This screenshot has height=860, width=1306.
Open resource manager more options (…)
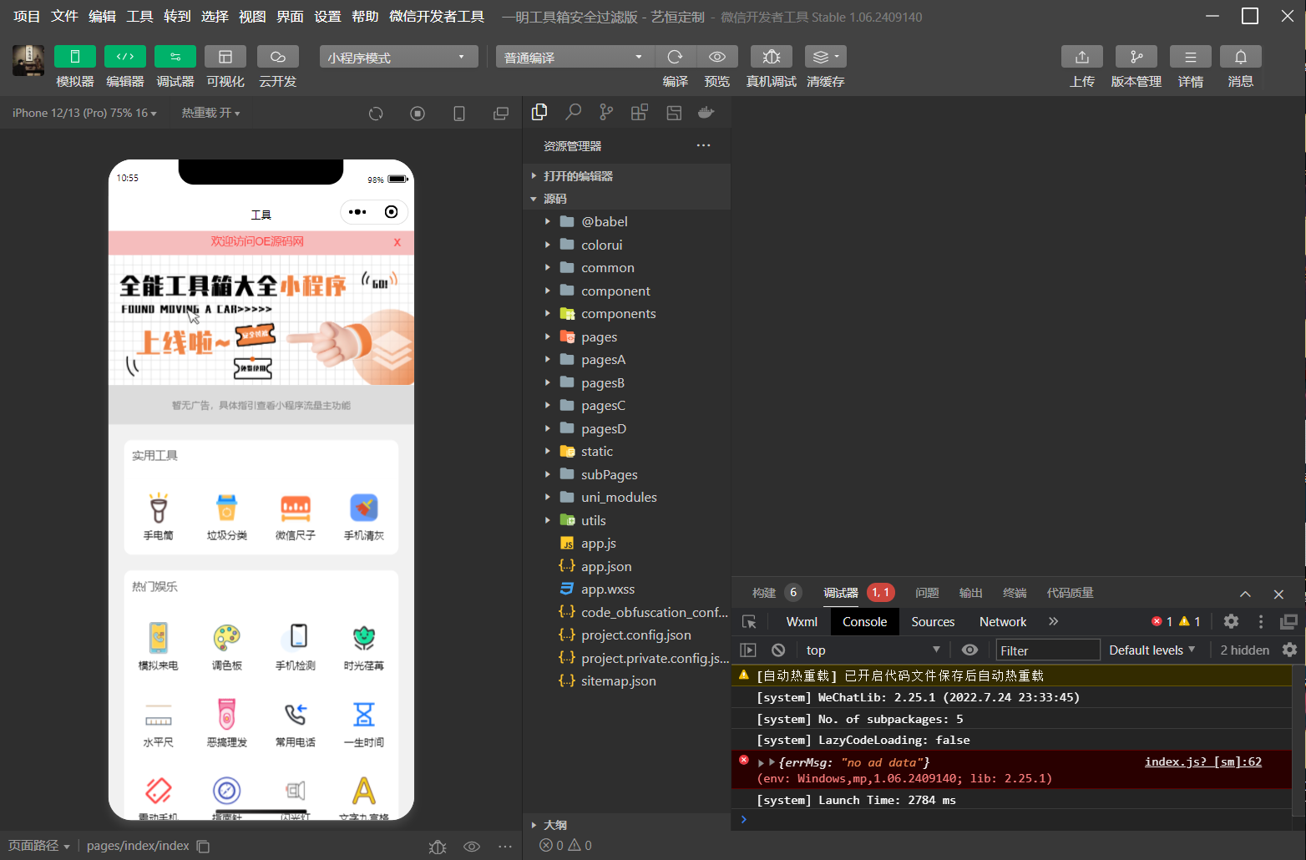(704, 145)
